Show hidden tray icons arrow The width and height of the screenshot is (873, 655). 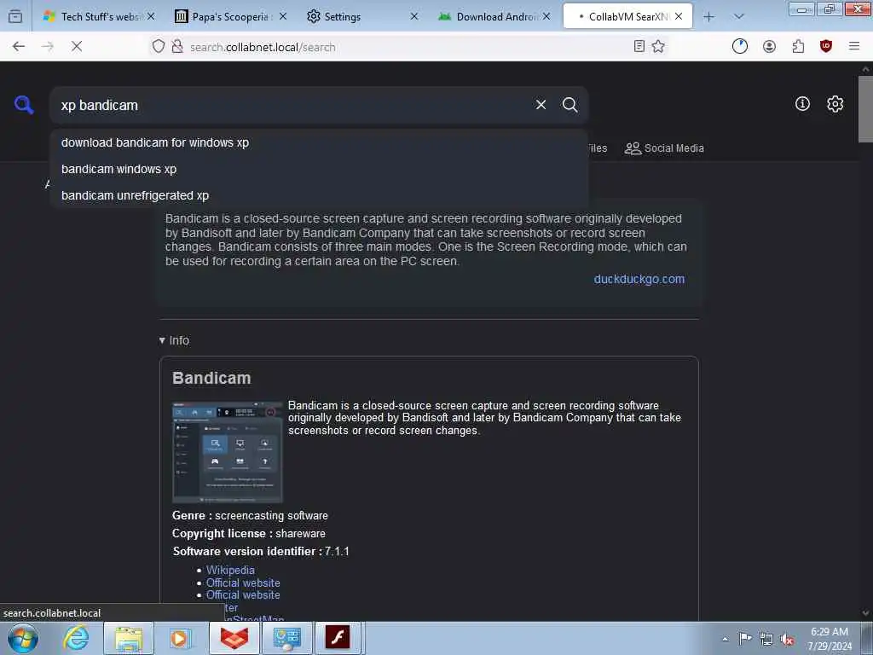click(x=725, y=640)
